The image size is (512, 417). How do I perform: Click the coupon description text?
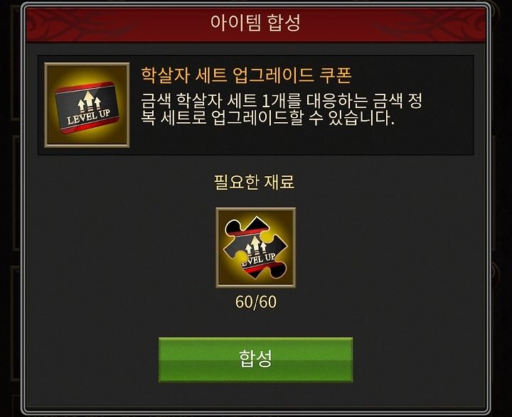click(282, 109)
